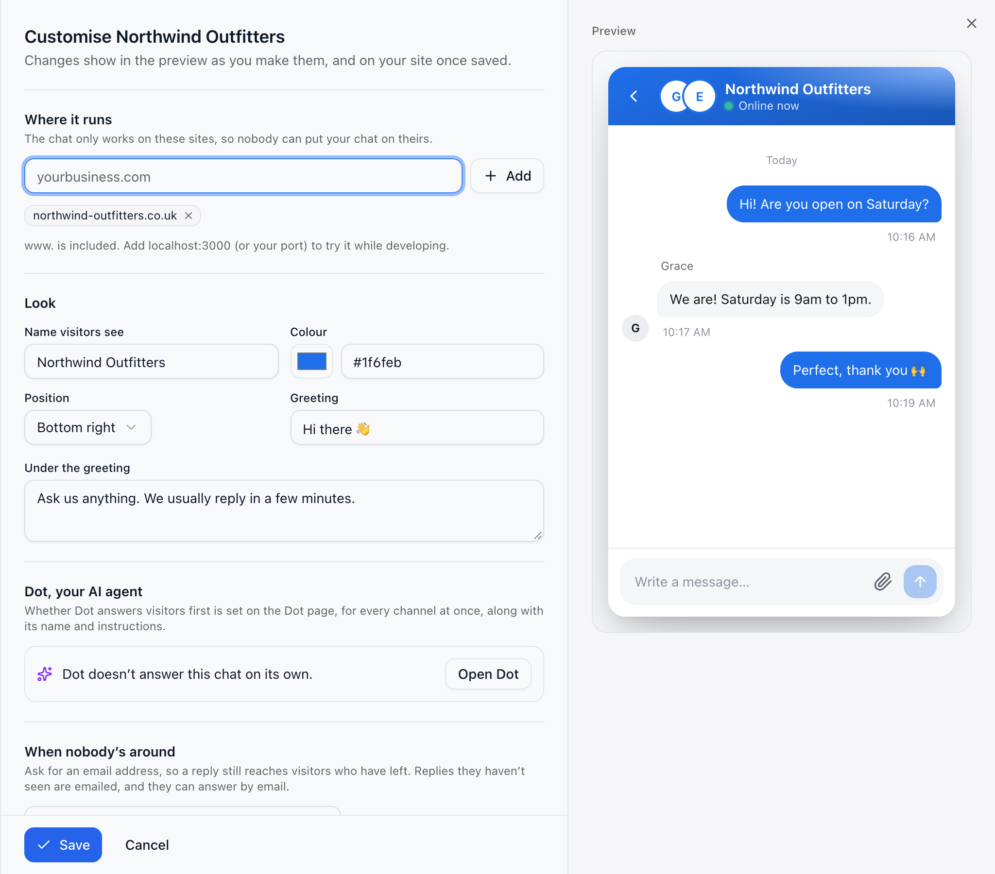Save the widget customisation

coord(63,844)
